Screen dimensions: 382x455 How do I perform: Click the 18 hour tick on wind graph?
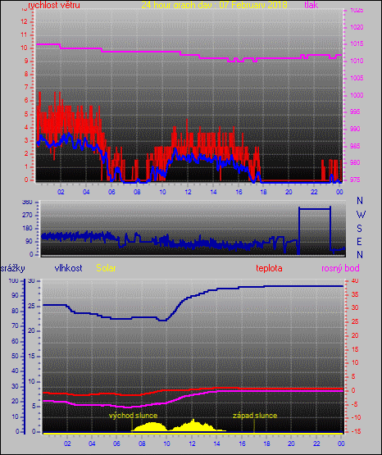[x=263, y=192]
